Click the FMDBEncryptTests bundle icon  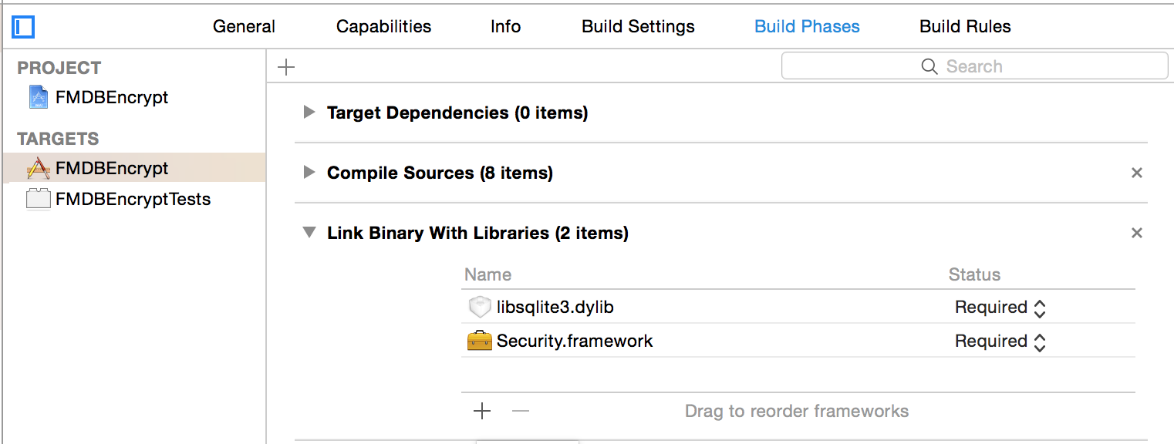(38, 200)
